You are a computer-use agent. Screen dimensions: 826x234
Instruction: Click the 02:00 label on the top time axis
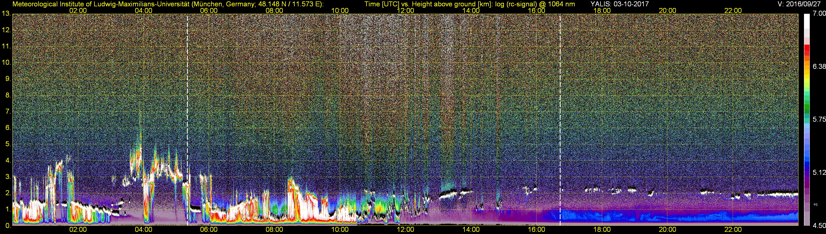[78, 10]
